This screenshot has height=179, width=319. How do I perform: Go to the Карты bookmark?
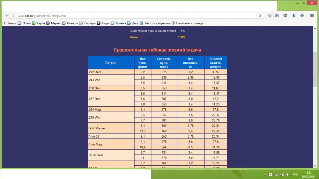click(x=38, y=23)
